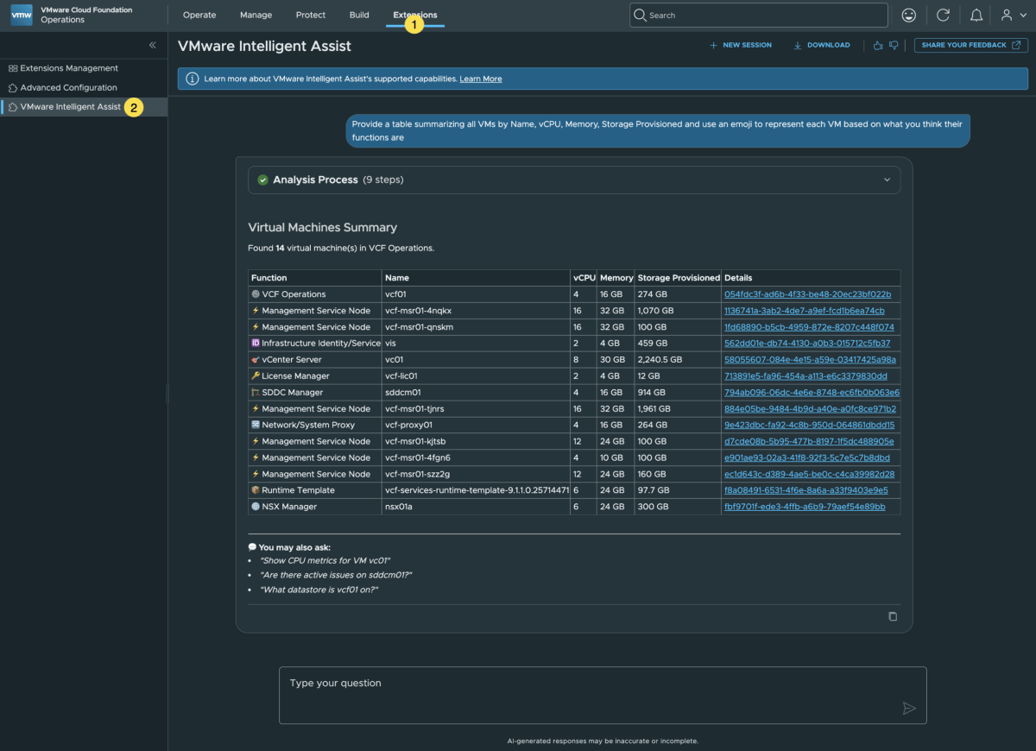Image resolution: width=1036 pixels, height=751 pixels.
Task: Click the info icon in Learn More banner
Action: (x=193, y=79)
